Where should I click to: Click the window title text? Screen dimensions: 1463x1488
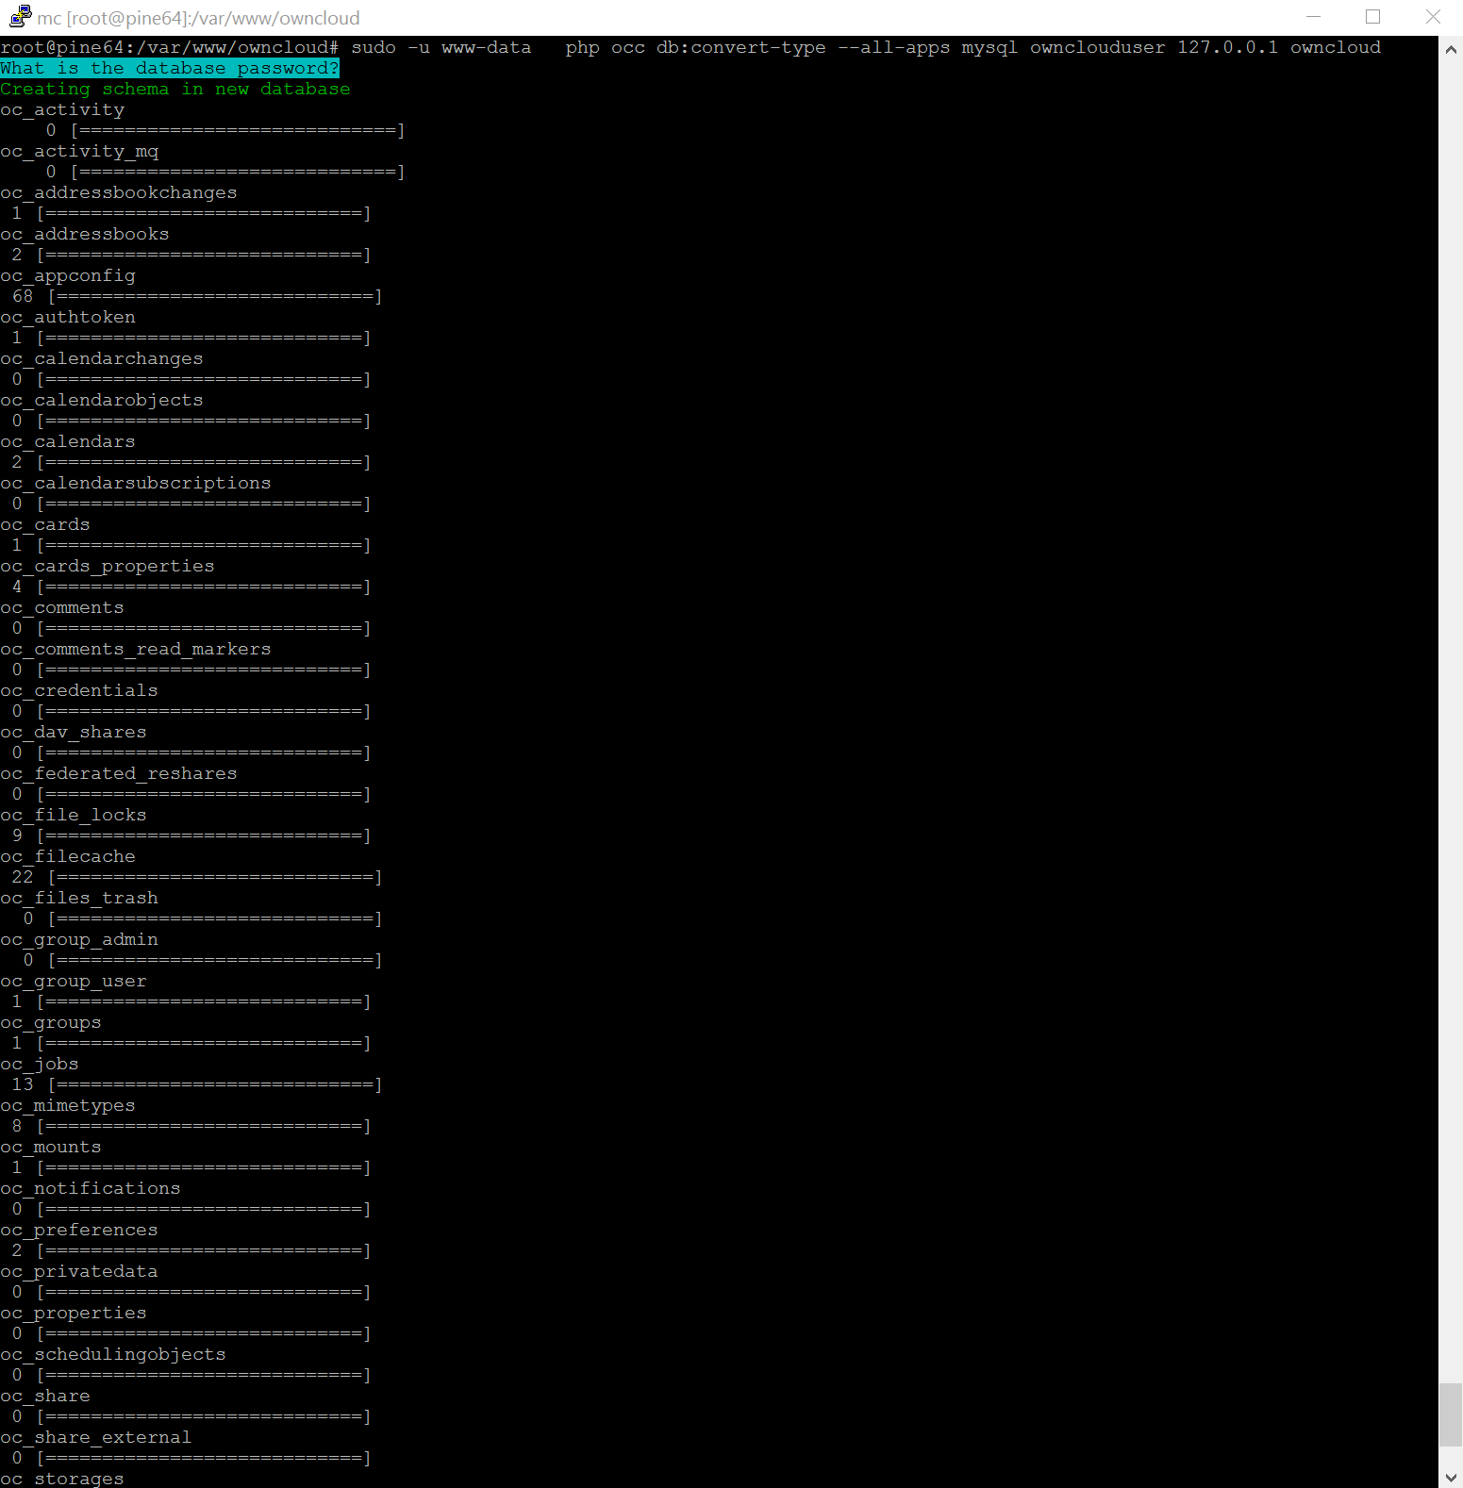[x=198, y=18]
